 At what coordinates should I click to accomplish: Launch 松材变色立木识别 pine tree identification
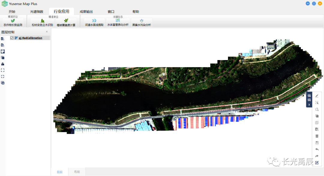pos(42,23)
